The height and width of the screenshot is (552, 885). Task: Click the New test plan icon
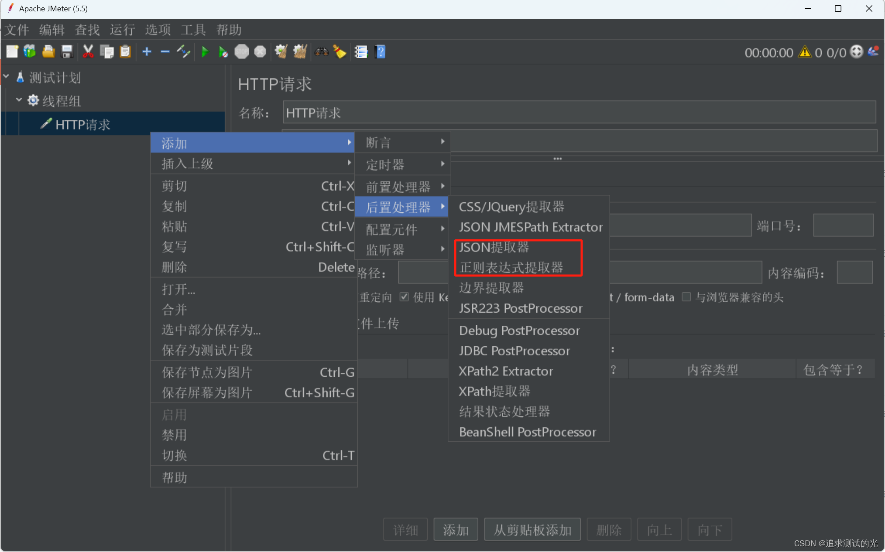(12, 52)
